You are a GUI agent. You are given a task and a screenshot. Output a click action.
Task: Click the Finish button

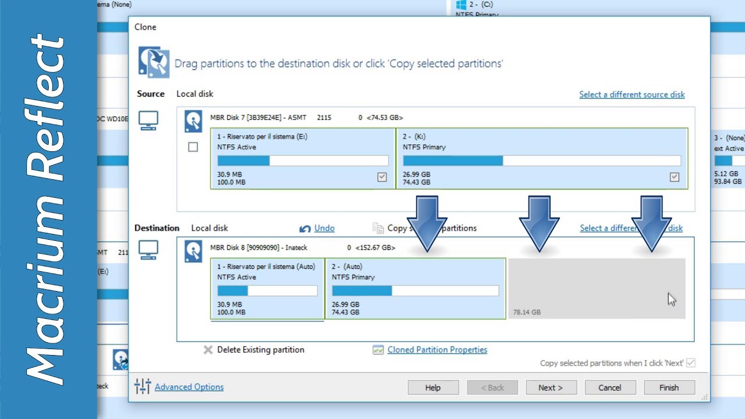click(x=669, y=388)
